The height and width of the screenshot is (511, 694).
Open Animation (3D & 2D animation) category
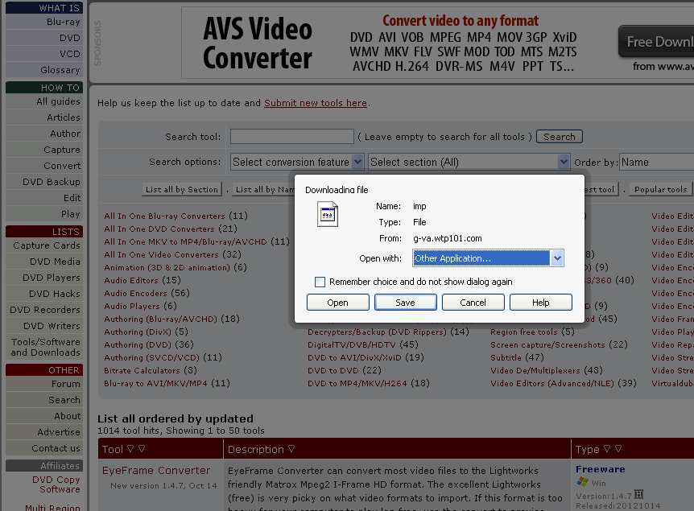[167, 267]
